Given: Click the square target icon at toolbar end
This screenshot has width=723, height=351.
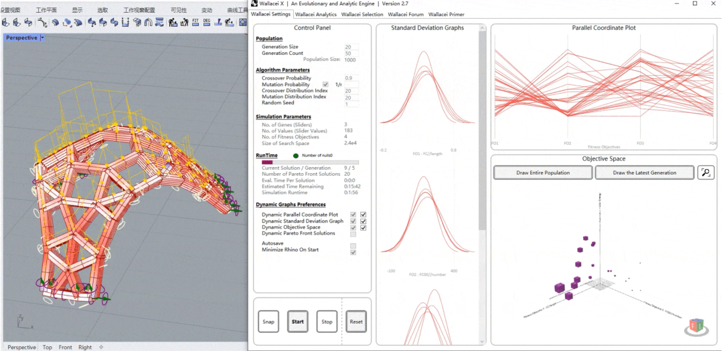Looking at the screenshot, I should [x=243, y=22].
